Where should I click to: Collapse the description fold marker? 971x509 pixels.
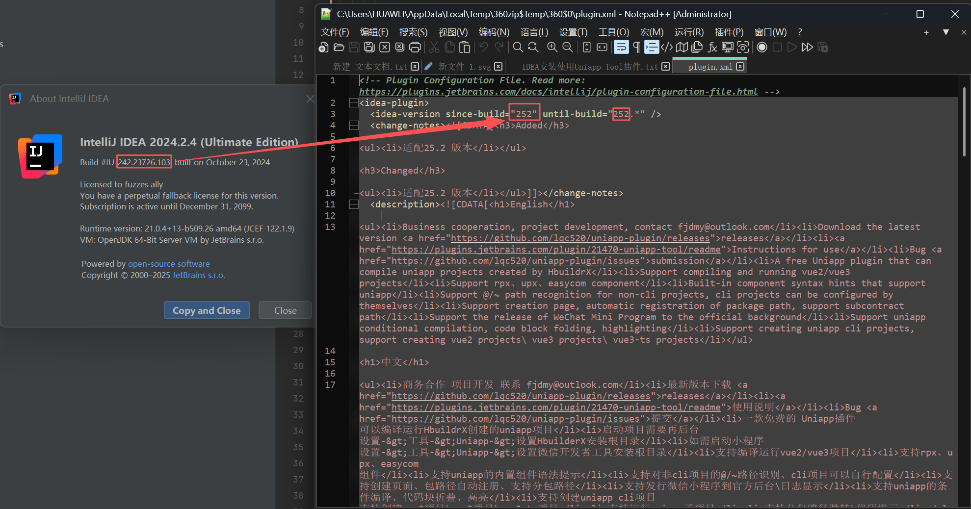point(353,204)
